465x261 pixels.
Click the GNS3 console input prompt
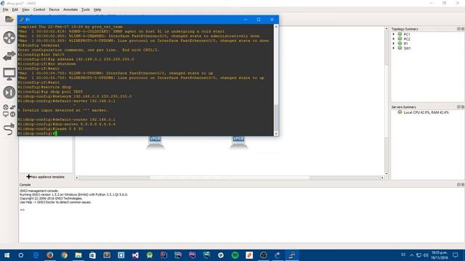click(x=23, y=210)
